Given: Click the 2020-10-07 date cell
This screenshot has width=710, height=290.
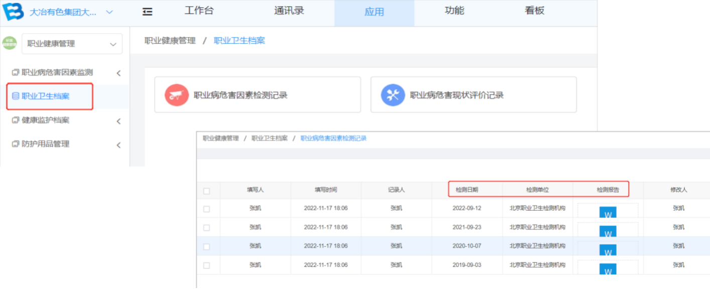Looking at the screenshot, I should [x=467, y=246].
